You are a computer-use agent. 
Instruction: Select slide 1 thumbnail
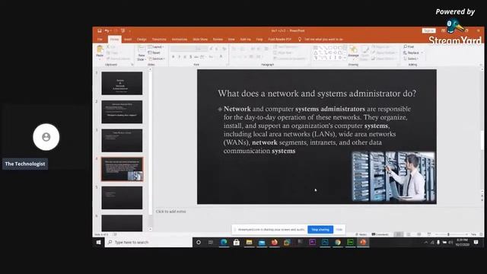pos(122,83)
